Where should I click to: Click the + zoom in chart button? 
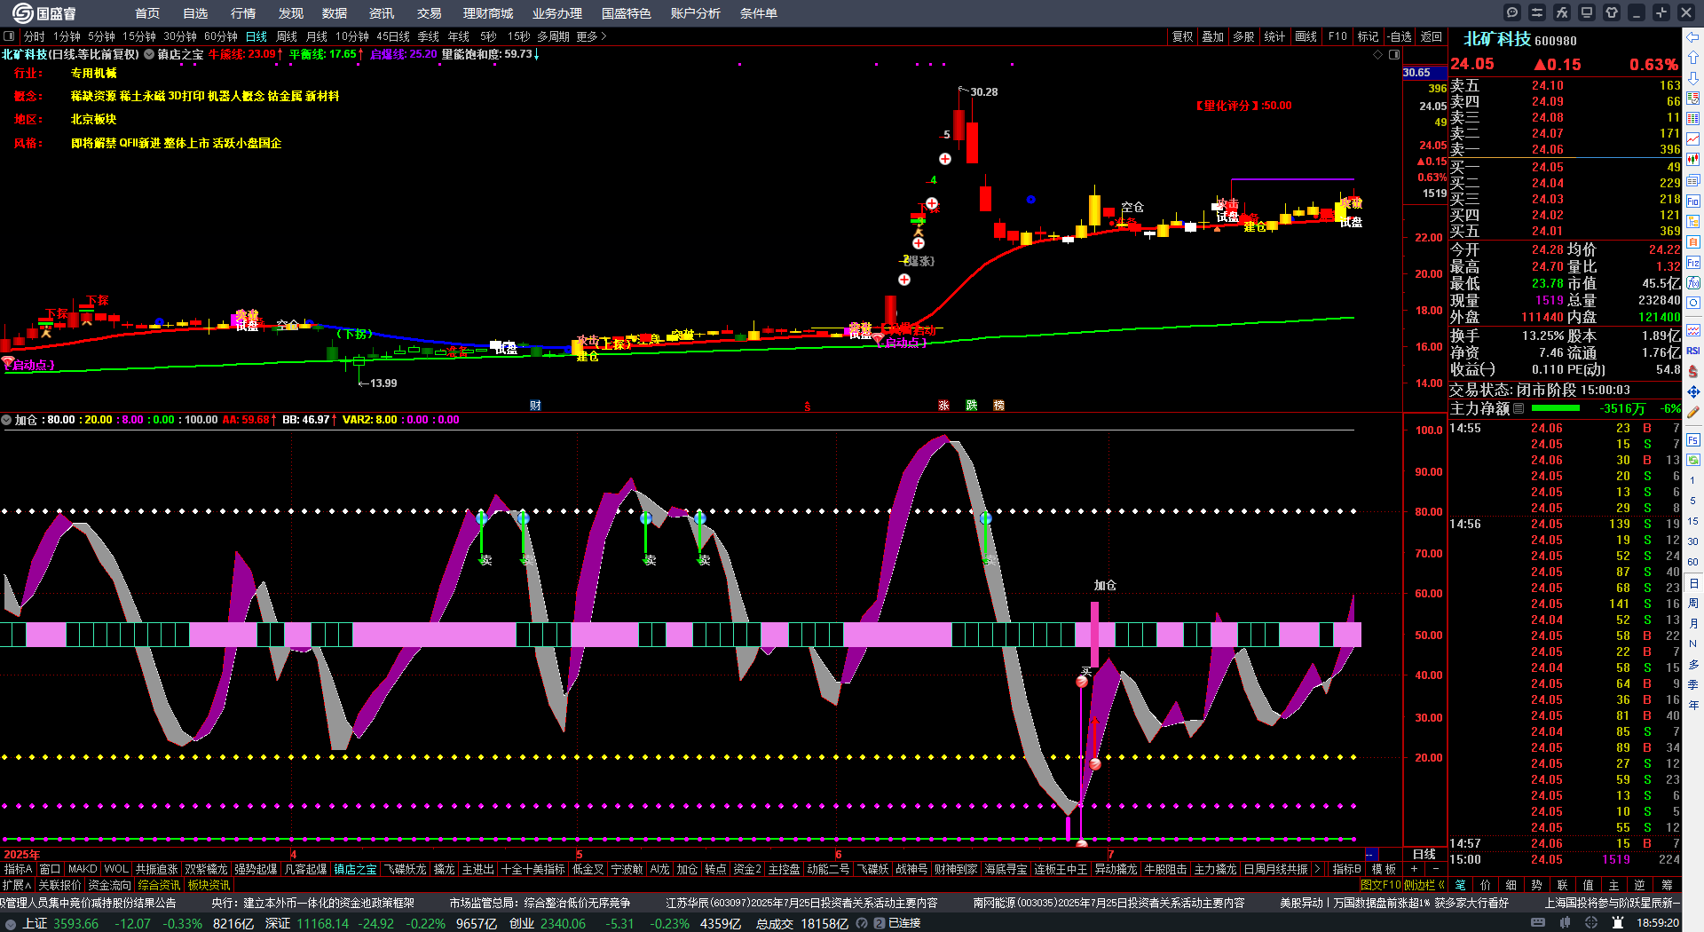1414,869
